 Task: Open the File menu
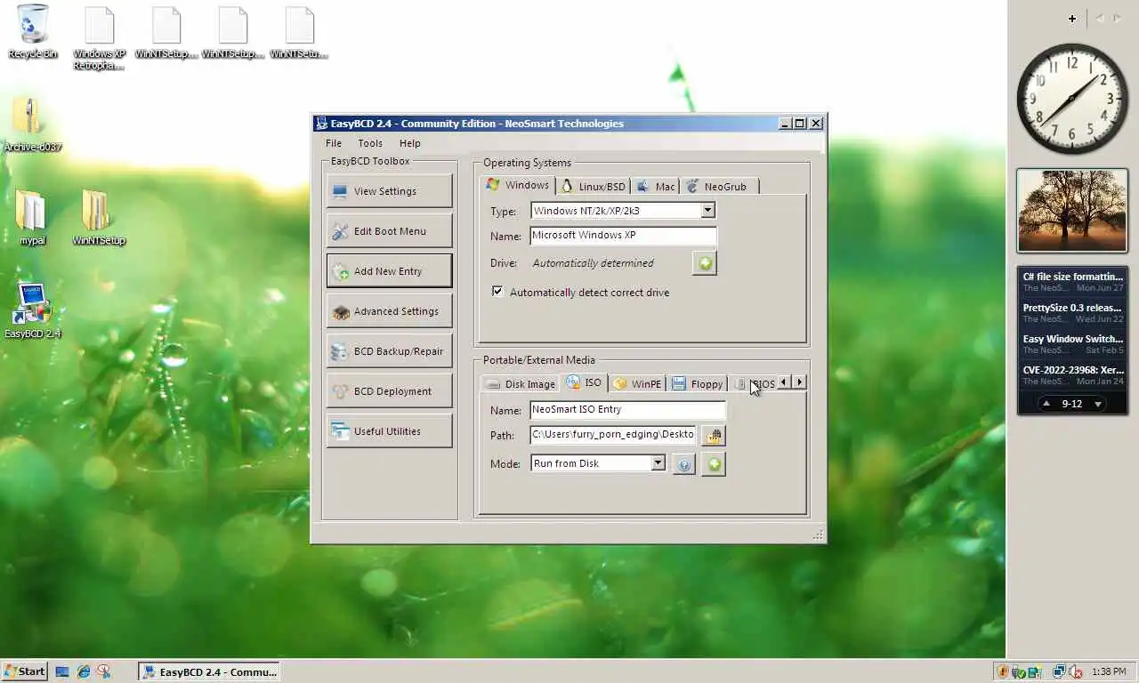[x=334, y=143]
